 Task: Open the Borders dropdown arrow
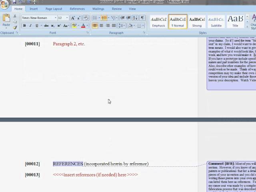pyautogui.click(x=143, y=26)
